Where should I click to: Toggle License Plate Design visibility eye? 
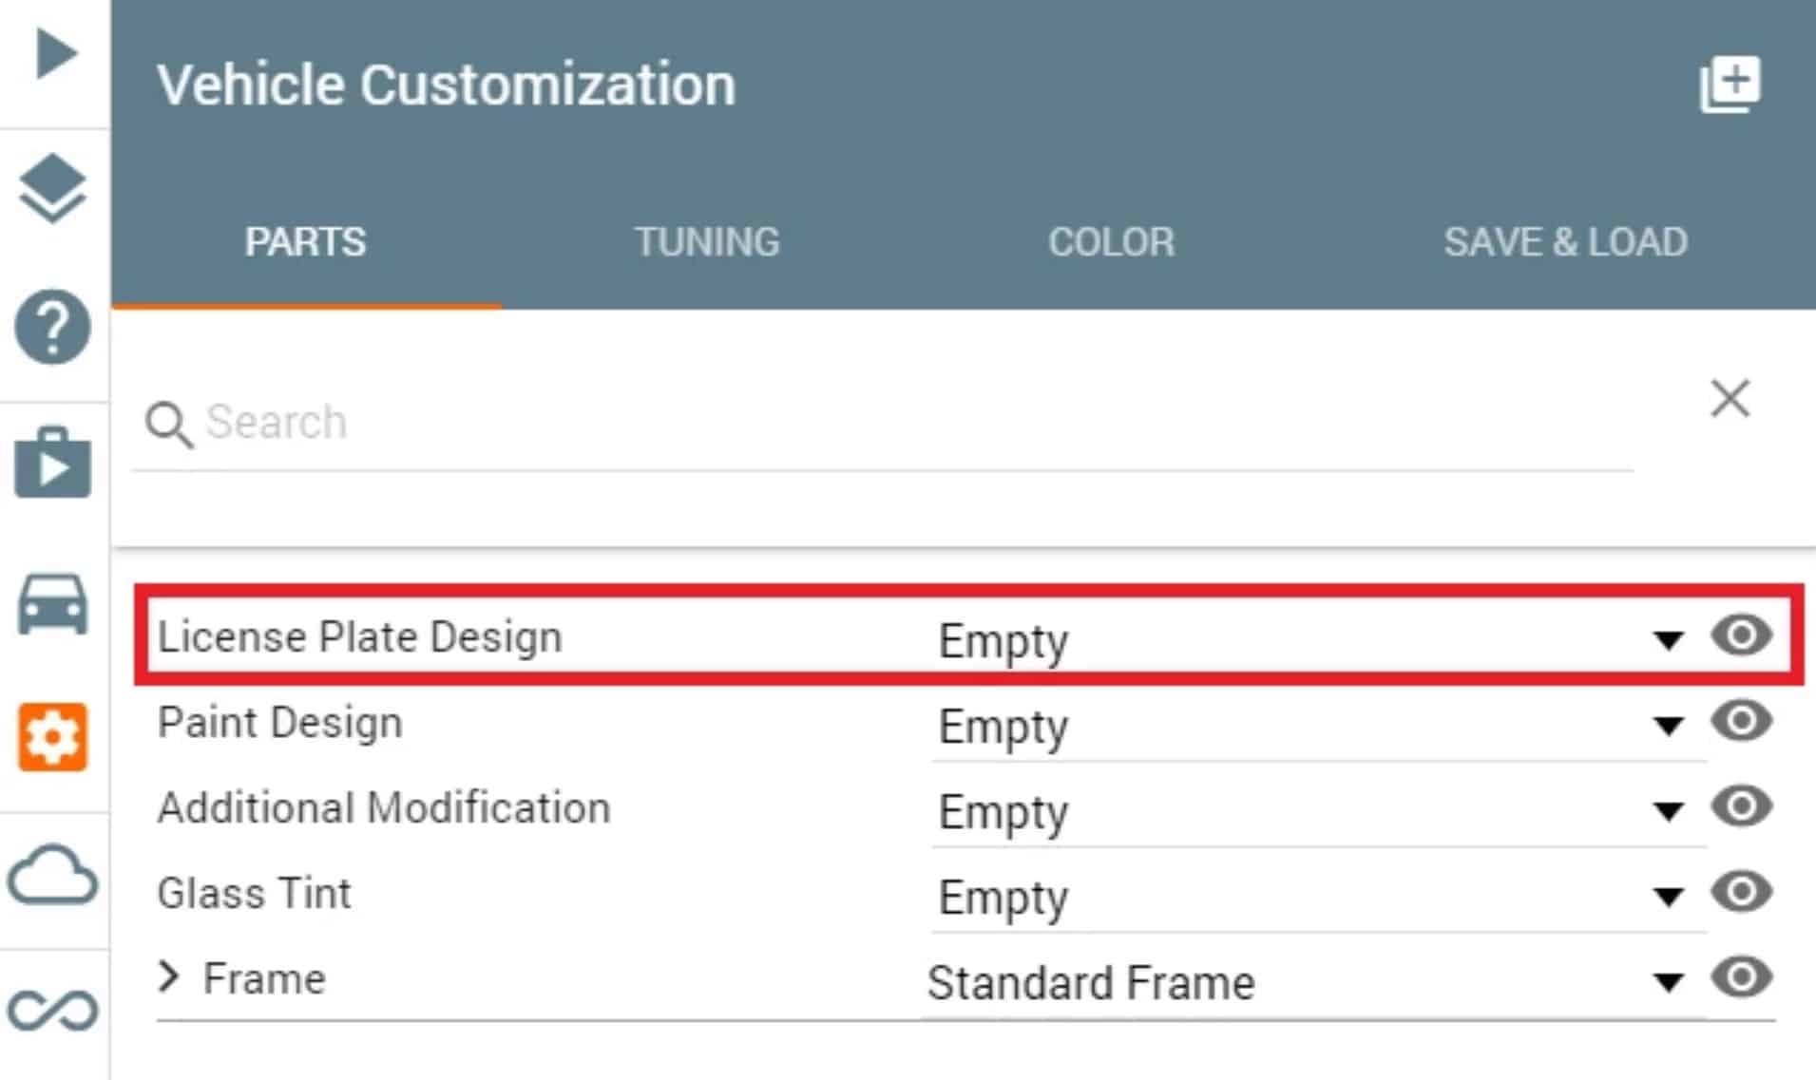(x=1741, y=635)
